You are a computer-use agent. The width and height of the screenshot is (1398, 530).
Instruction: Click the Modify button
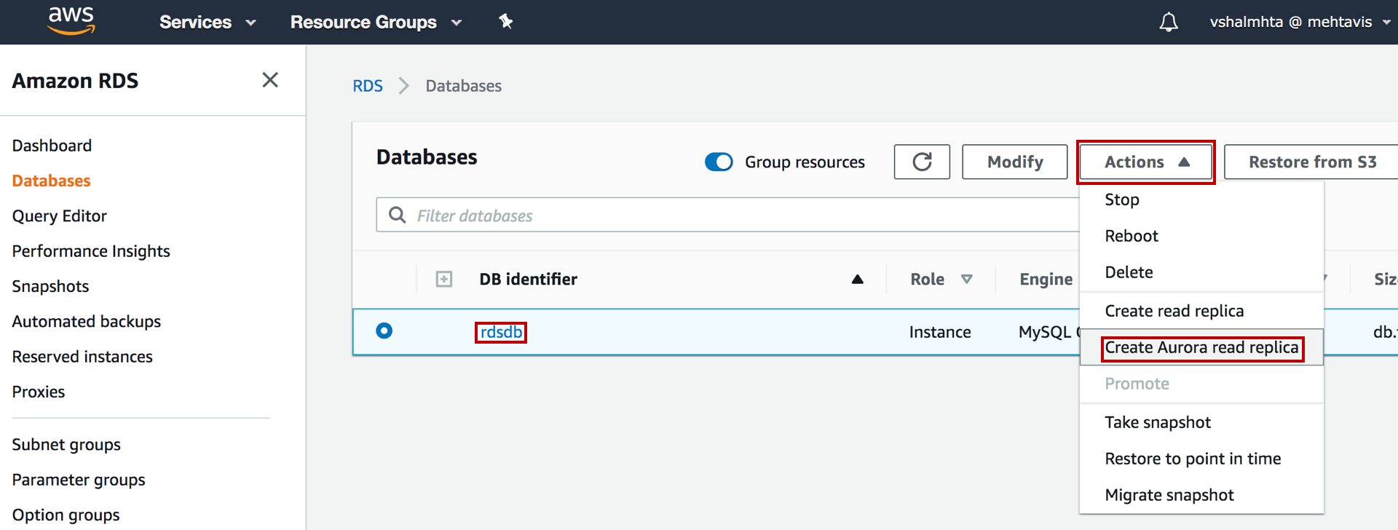[x=1015, y=162]
